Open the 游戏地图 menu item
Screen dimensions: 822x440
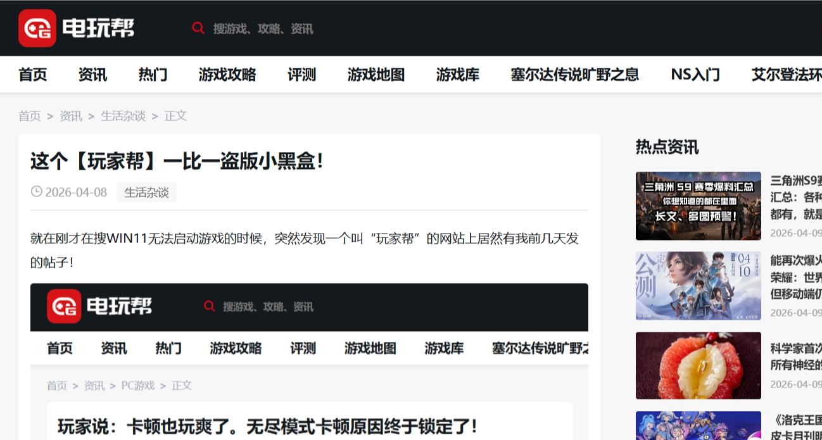(x=377, y=75)
